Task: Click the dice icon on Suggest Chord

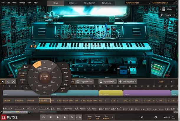Action: pos(78,82)
